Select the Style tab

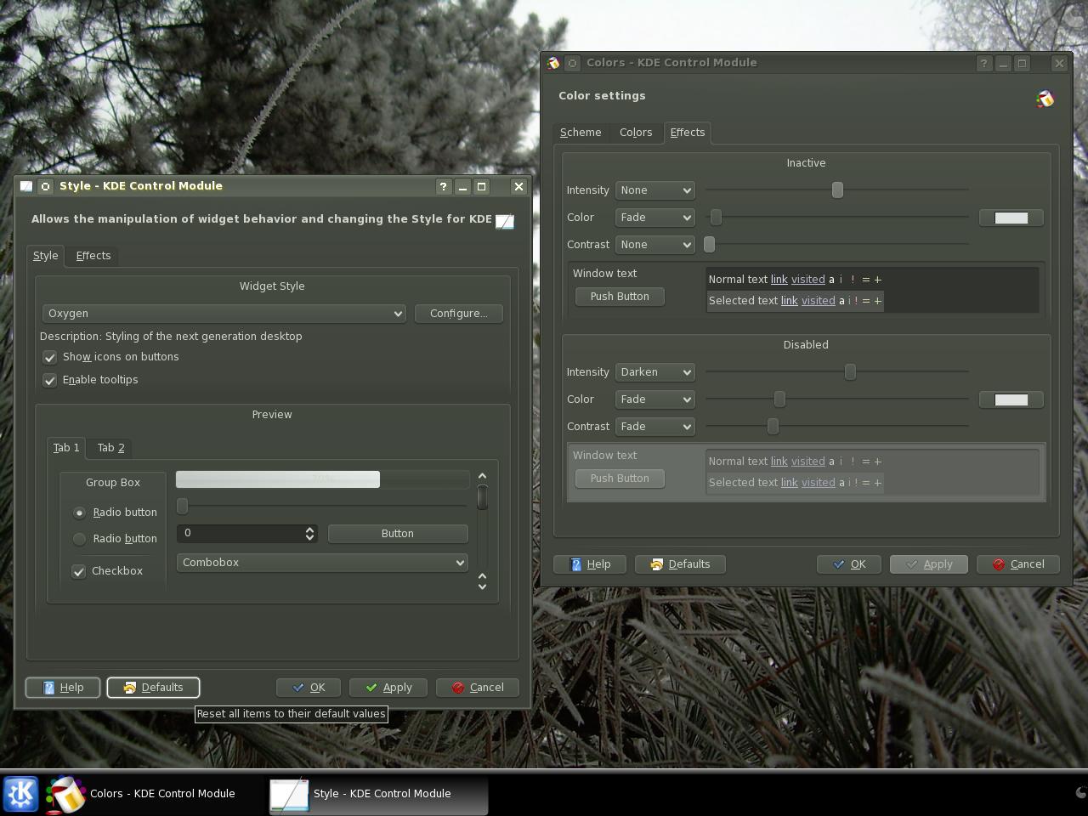click(46, 256)
